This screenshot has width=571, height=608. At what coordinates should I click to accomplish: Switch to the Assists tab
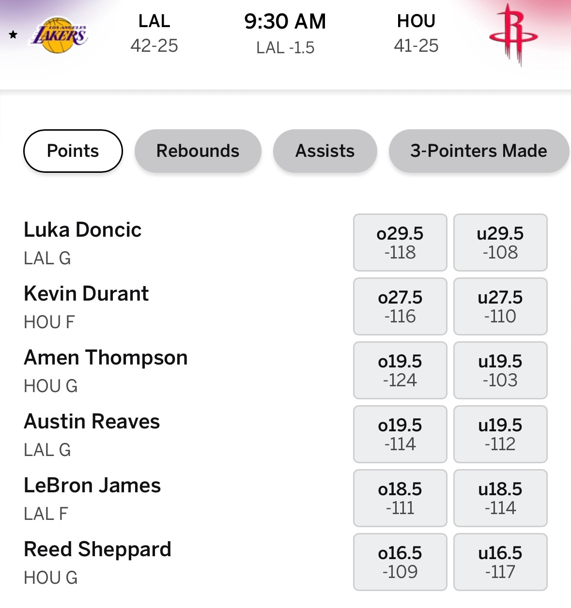point(325,151)
